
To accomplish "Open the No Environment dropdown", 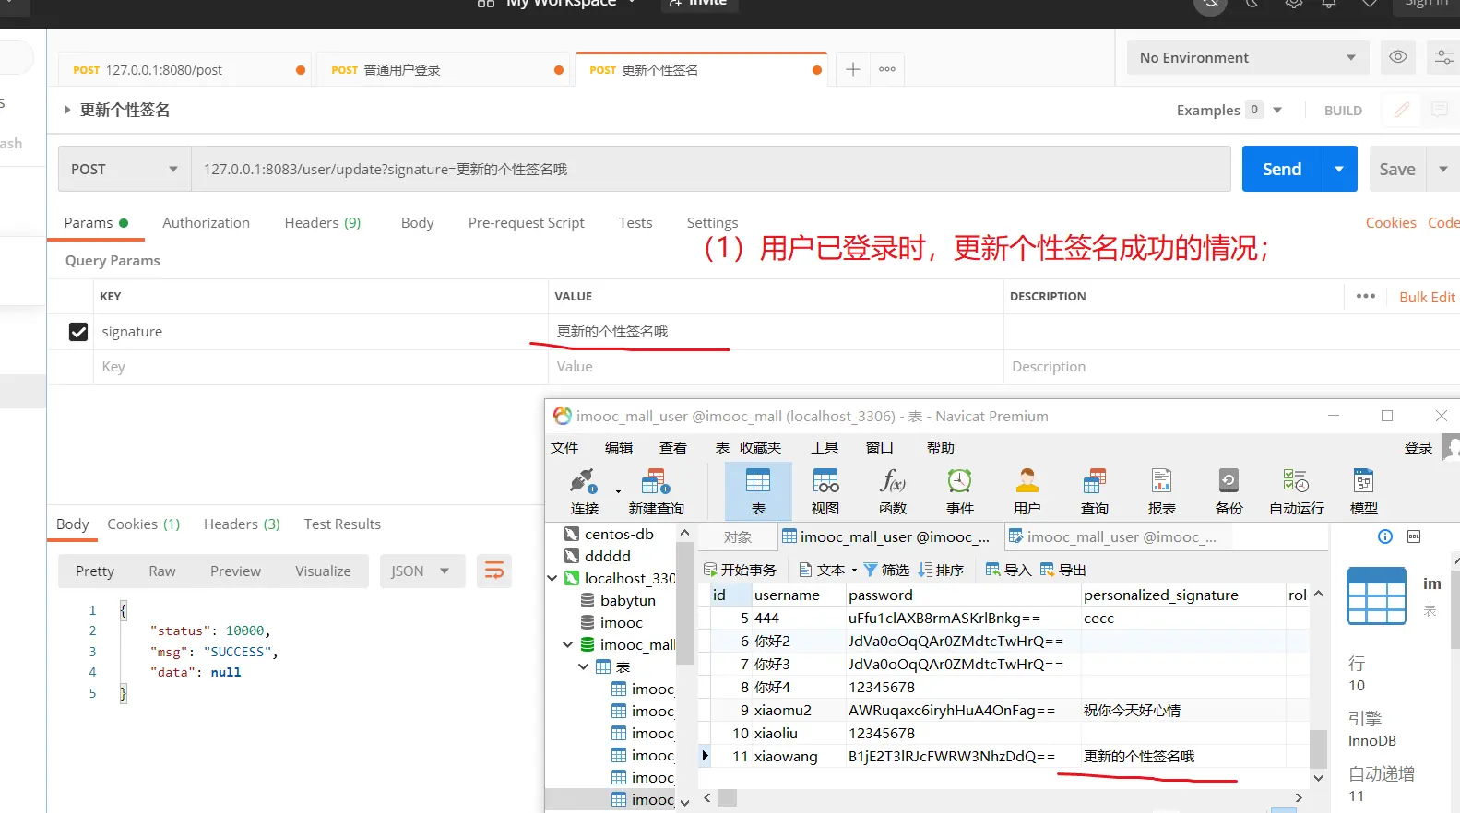I will (x=1247, y=57).
